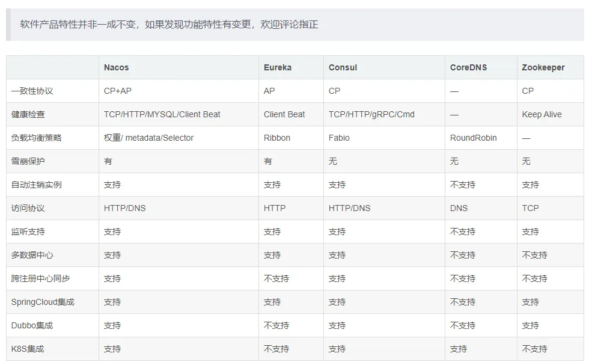Click the Eureka HTTP cell
This screenshot has width=589, height=362.
[x=275, y=208]
